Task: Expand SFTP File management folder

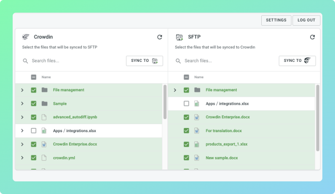Action: point(175,90)
